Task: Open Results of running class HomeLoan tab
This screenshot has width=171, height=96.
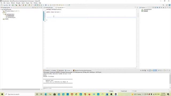Action: point(82,70)
